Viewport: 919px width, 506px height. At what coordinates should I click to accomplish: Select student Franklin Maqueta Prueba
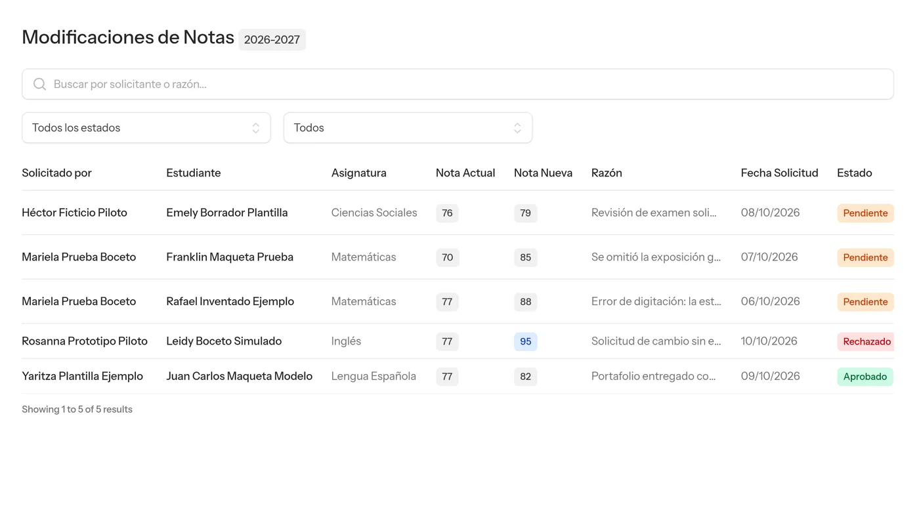click(x=230, y=257)
